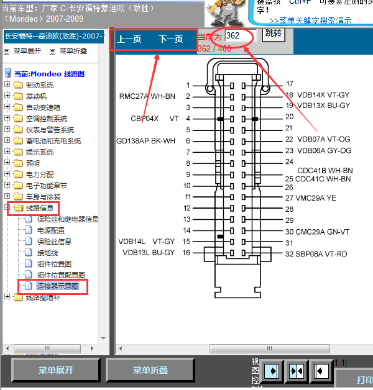Screen dimensions: 373x390
Task: Expand the 空调控制系统 tree node
Action: coord(7,118)
